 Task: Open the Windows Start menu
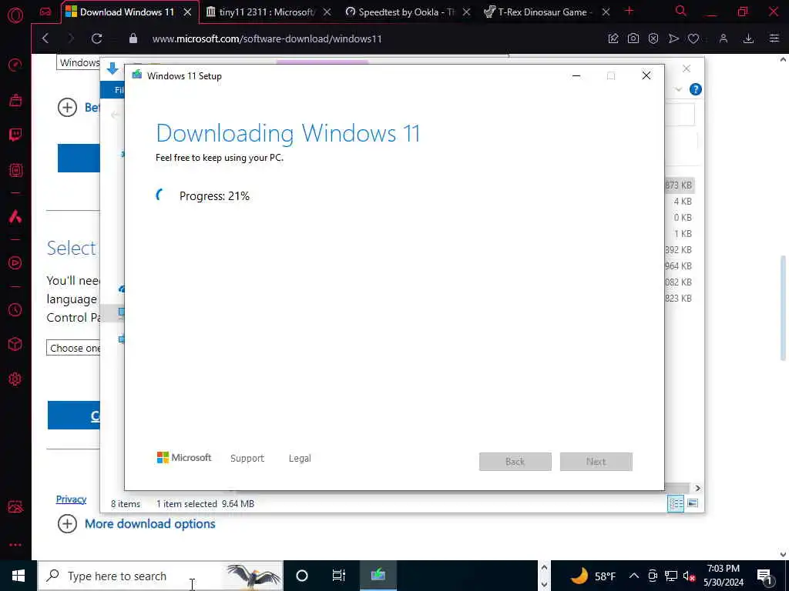[18, 576]
